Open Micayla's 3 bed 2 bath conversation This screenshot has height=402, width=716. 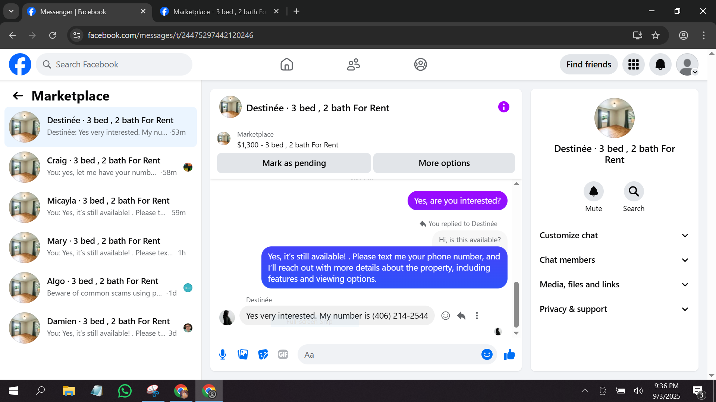(x=101, y=207)
